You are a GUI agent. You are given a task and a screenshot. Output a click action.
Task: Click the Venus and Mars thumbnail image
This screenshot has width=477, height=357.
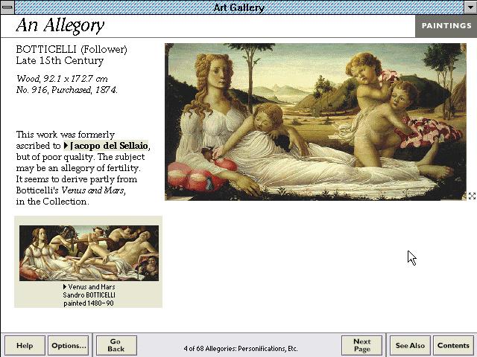(89, 253)
